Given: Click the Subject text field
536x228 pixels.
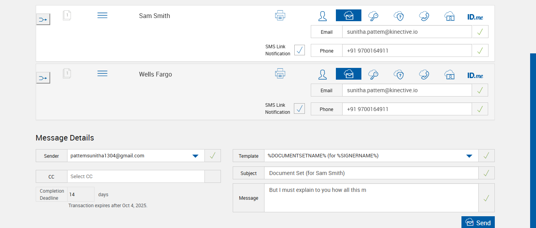Looking at the screenshot, I should (x=371, y=173).
